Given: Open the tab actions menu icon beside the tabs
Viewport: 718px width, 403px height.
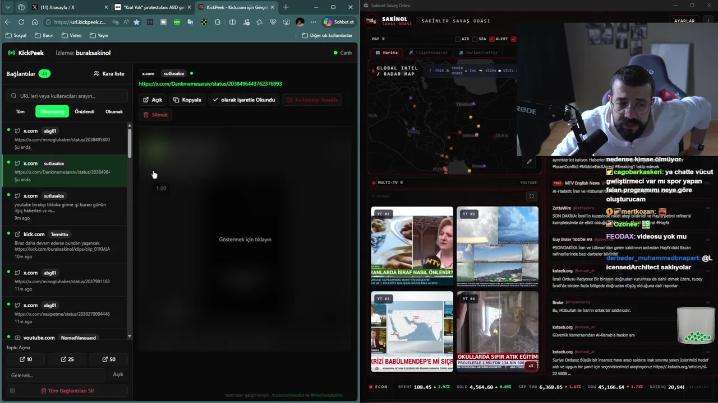Looking at the screenshot, I should click(x=21, y=7).
